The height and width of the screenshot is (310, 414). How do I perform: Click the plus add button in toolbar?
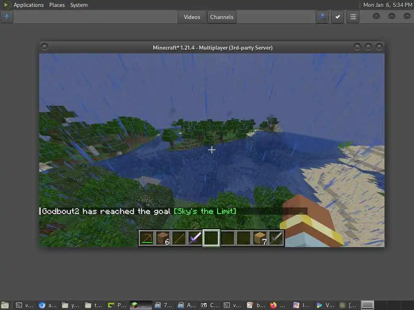[7, 17]
